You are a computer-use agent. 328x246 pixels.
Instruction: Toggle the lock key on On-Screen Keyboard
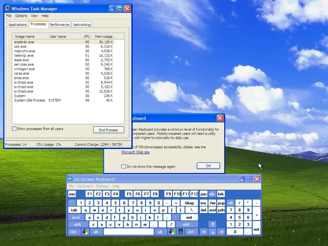click(76, 217)
